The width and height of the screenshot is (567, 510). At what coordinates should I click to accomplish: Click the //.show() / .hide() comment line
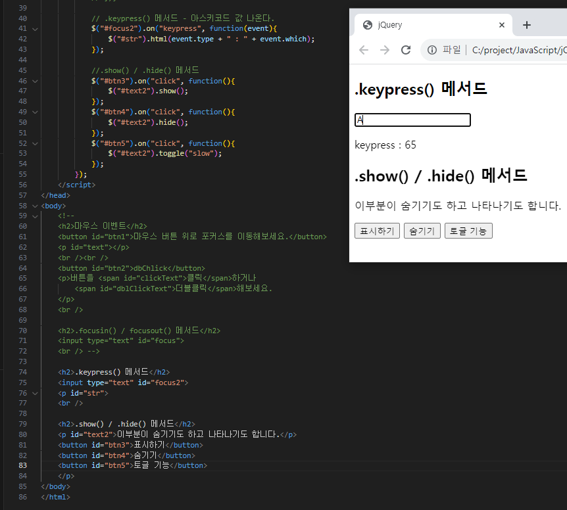tap(145, 70)
